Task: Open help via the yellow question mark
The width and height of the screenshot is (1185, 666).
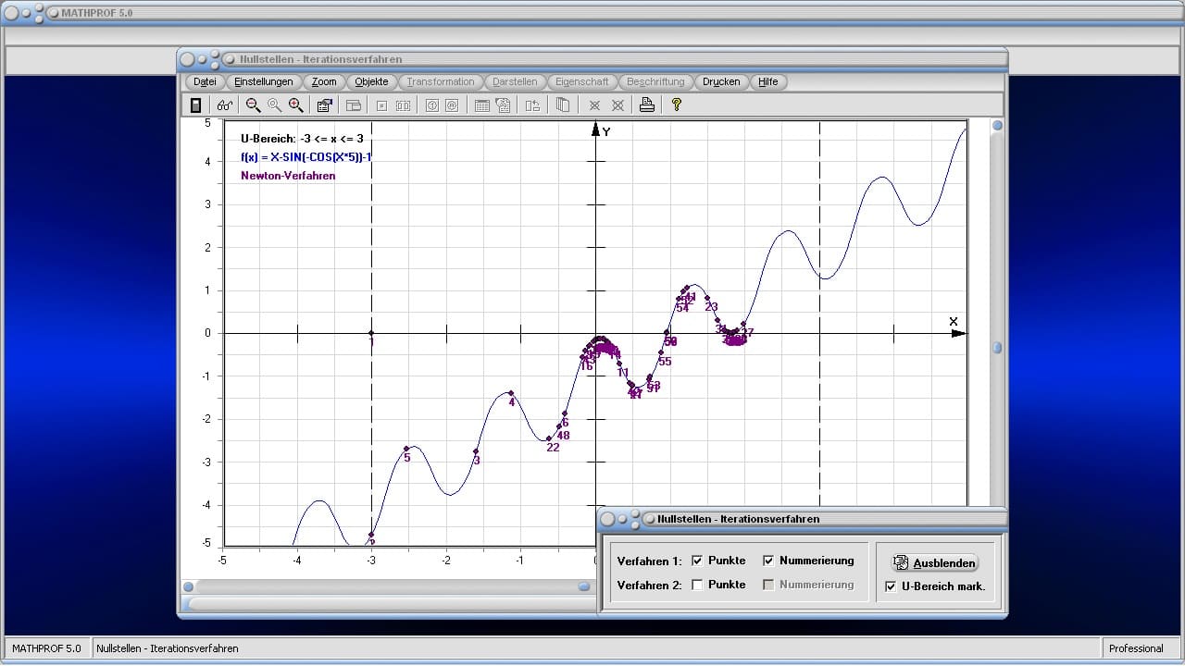Action: pos(677,105)
